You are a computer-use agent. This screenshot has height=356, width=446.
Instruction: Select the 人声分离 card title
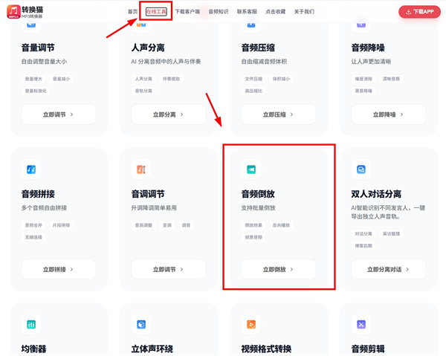click(148, 48)
